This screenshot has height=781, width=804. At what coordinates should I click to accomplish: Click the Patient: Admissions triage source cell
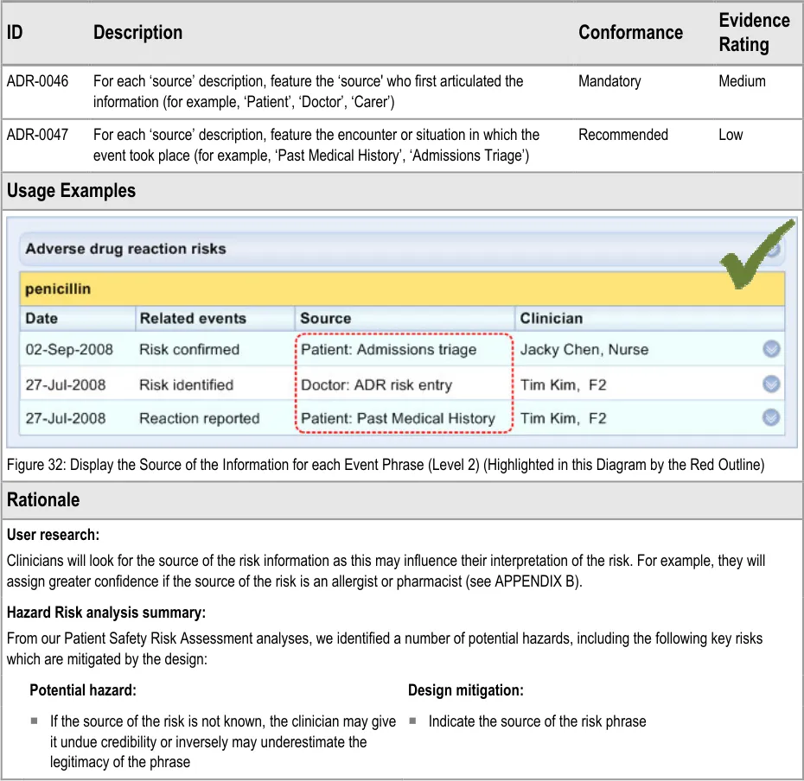coord(388,350)
